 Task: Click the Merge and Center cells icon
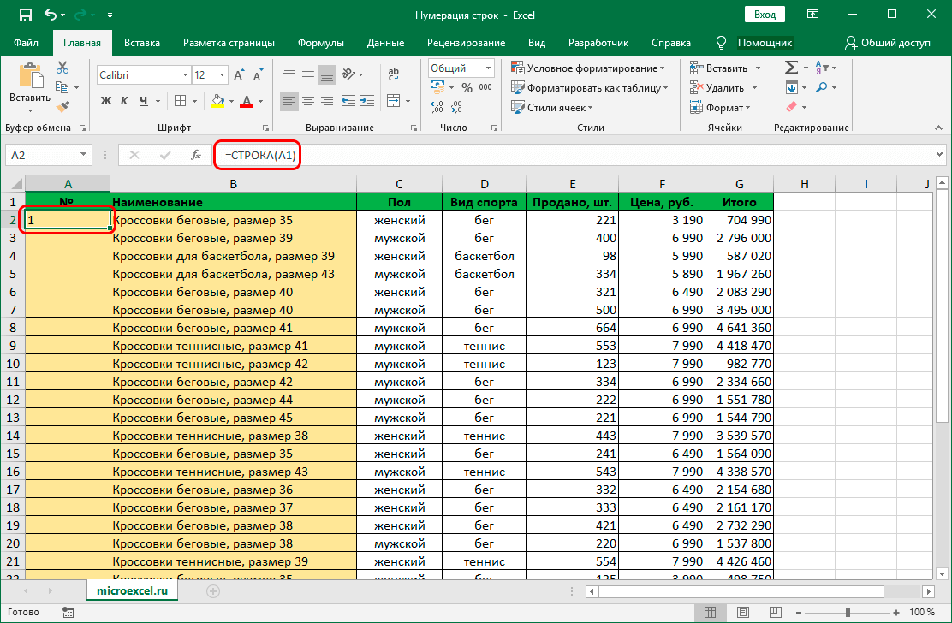pos(395,101)
